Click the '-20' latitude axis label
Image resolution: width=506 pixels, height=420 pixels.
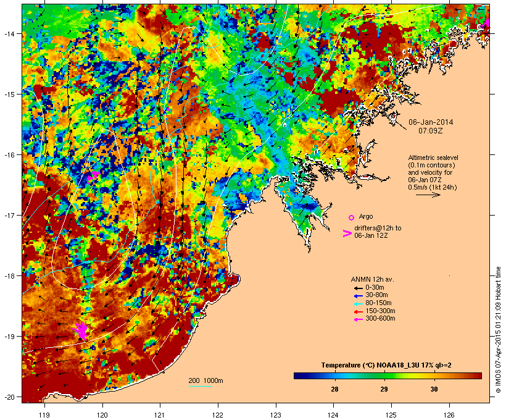pyautogui.click(x=9, y=397)
